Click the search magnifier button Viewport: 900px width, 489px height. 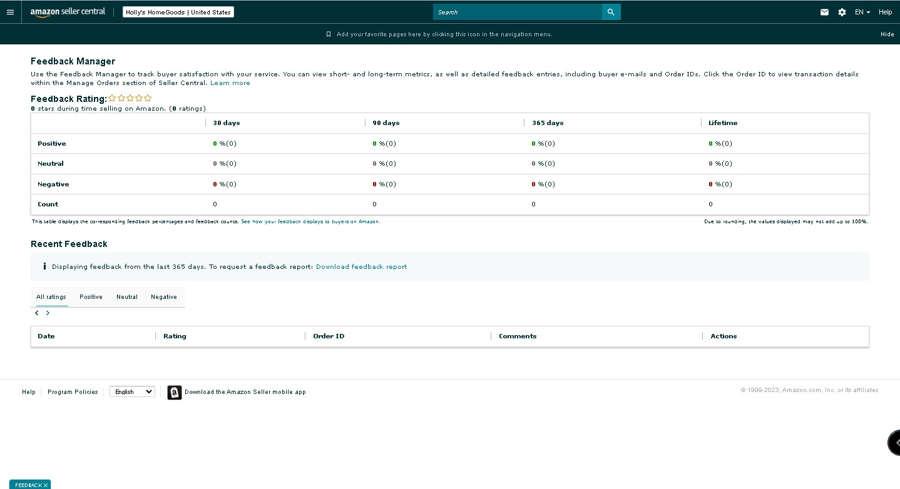(611, 12)
